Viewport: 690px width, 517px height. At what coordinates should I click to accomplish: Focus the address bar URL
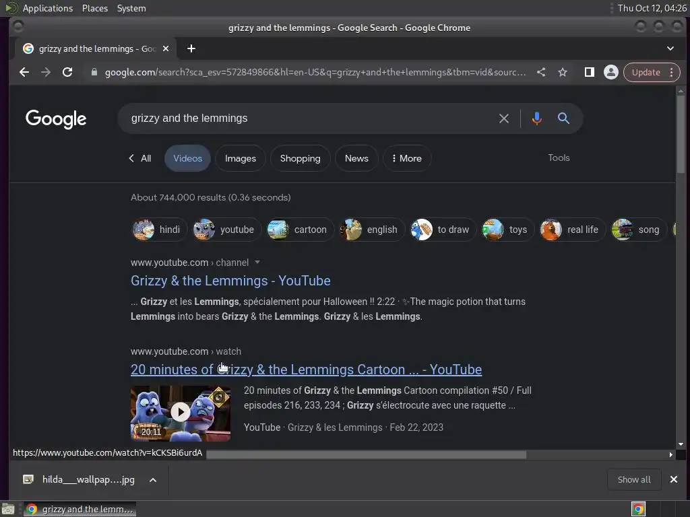pos(315,72)
